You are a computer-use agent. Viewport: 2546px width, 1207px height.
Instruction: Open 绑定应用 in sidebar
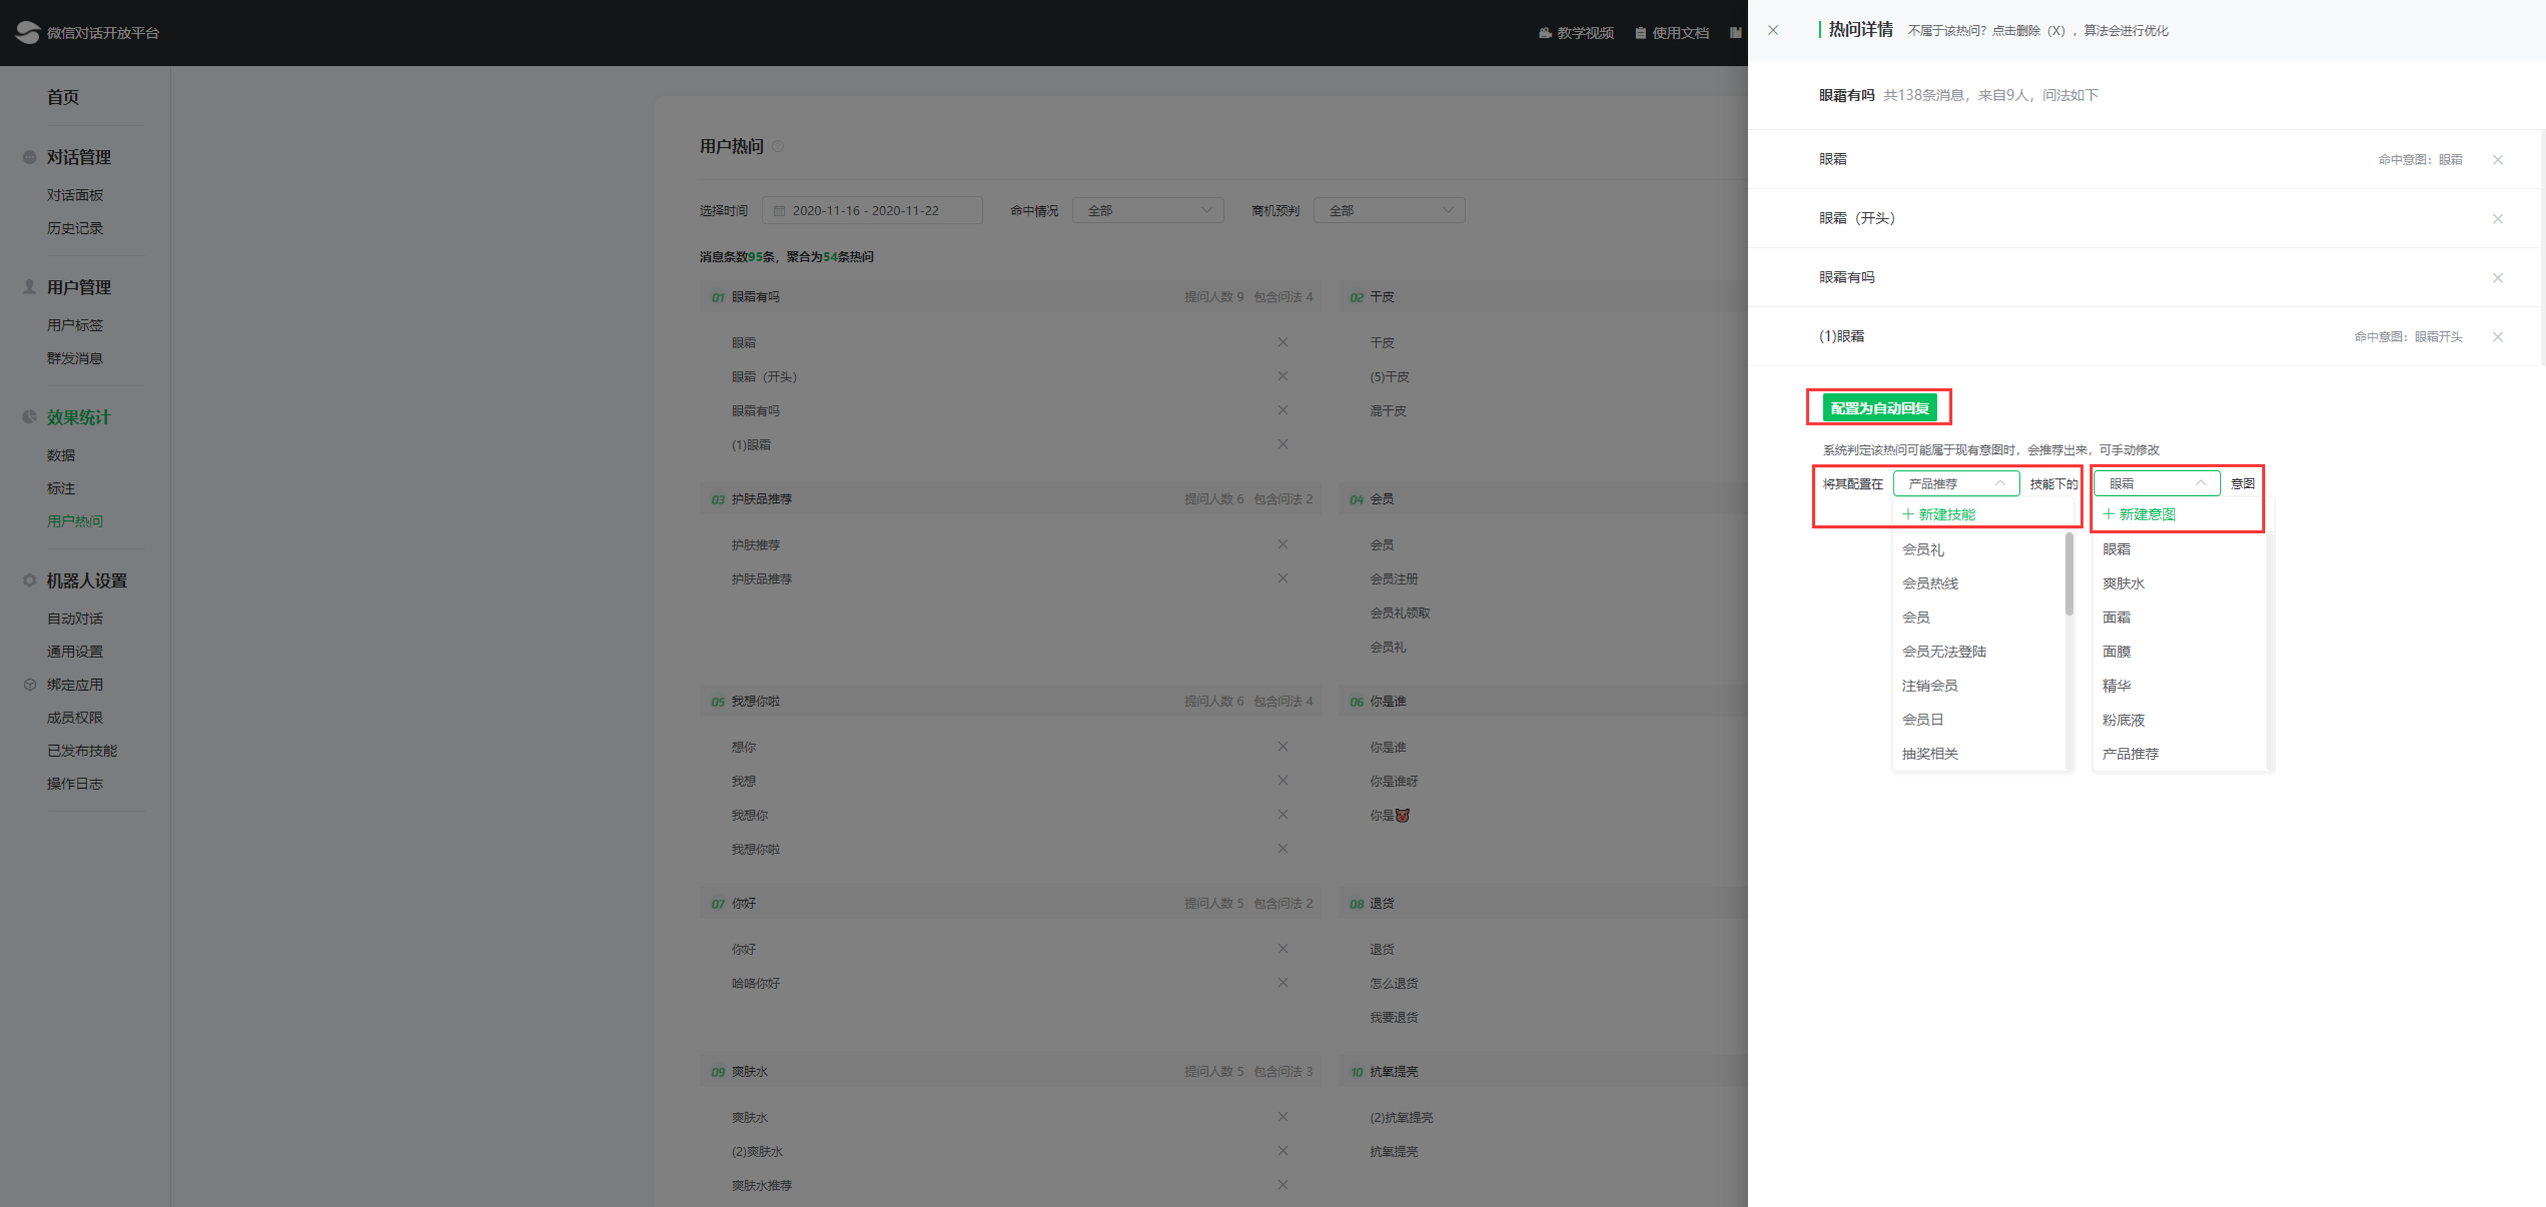click(x=75, y=684)
